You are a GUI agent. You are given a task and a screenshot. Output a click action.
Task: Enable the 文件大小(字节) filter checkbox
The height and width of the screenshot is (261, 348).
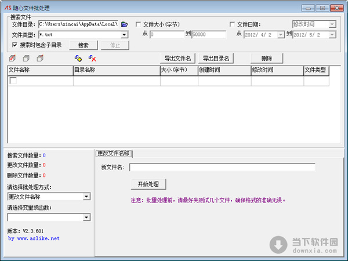click(138, 25)
